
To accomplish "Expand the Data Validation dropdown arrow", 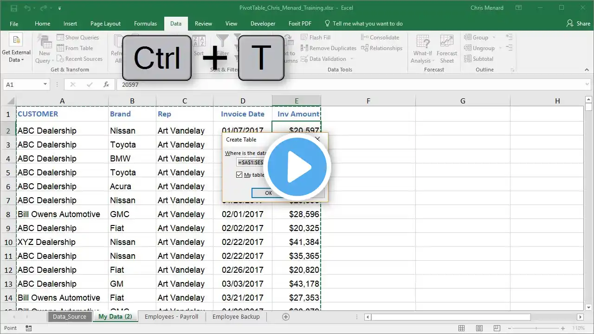I will [352, 59].
